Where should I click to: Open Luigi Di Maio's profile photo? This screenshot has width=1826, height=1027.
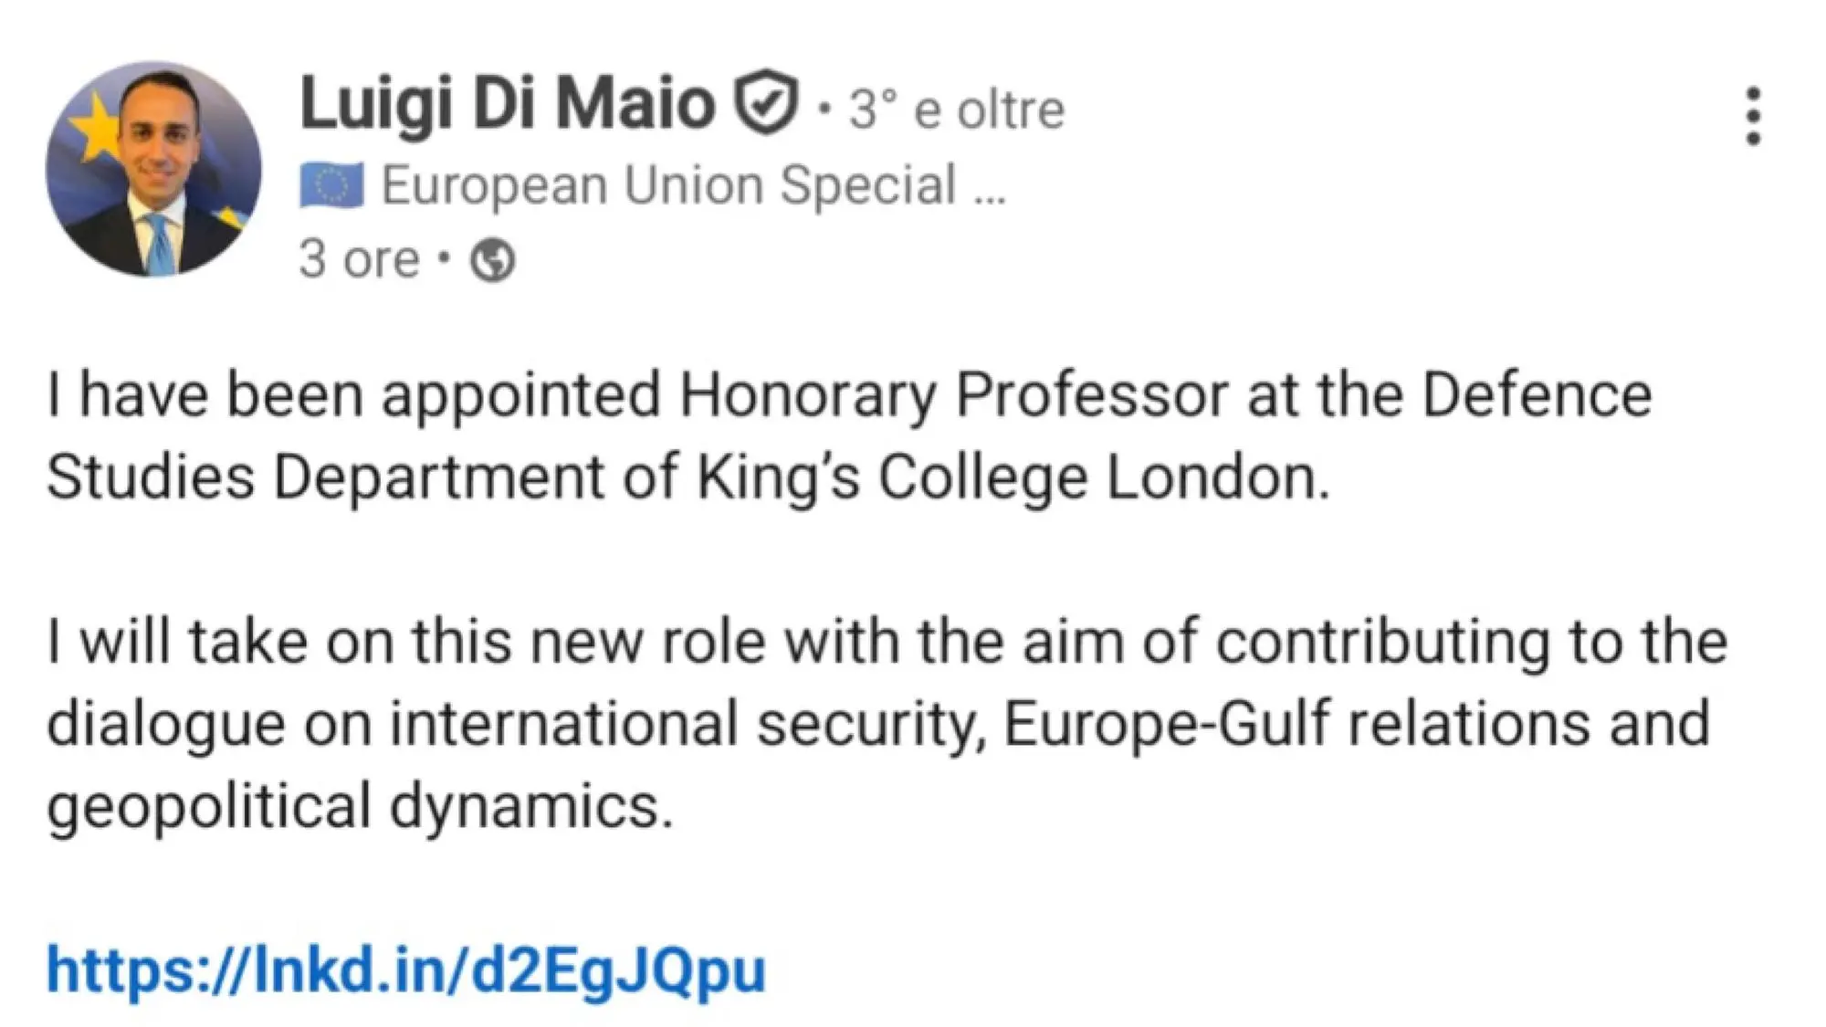tap(153, 169)
